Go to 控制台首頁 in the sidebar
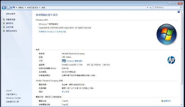185x107 pixels. coord(11,14)
